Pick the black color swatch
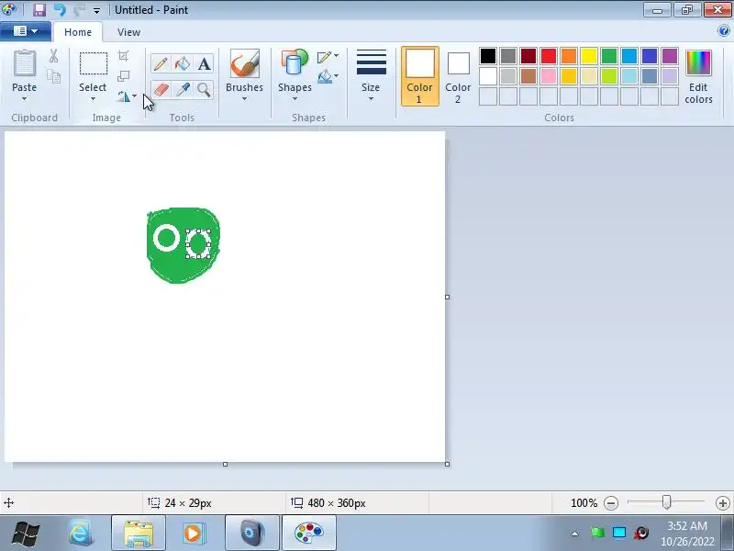 click(x=488, y=56)
